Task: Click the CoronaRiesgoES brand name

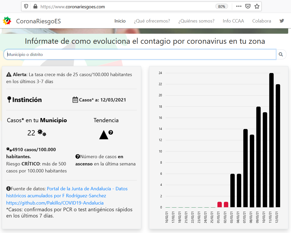Action: click(x=38, y=21)
